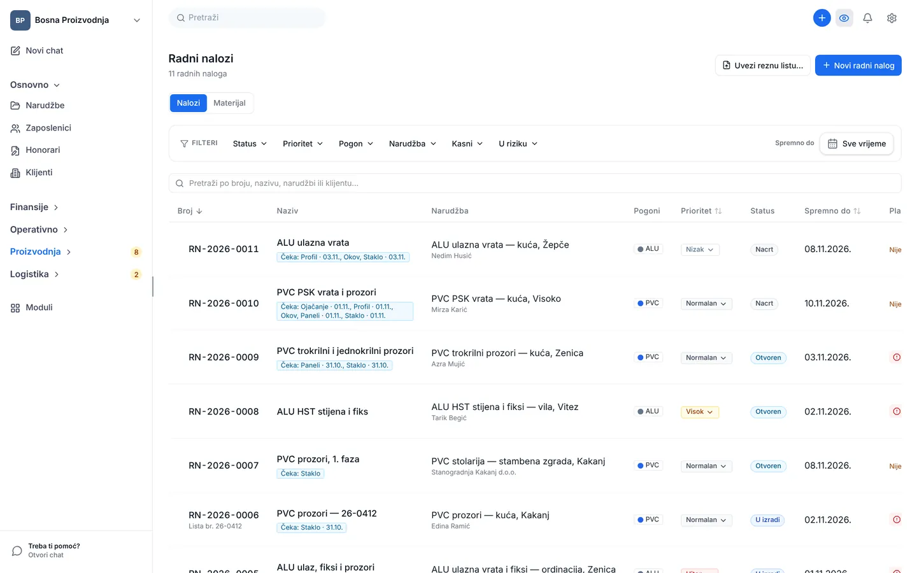Change Nizak priority for RN-2026-0011
917x573 pixels.
700,250
